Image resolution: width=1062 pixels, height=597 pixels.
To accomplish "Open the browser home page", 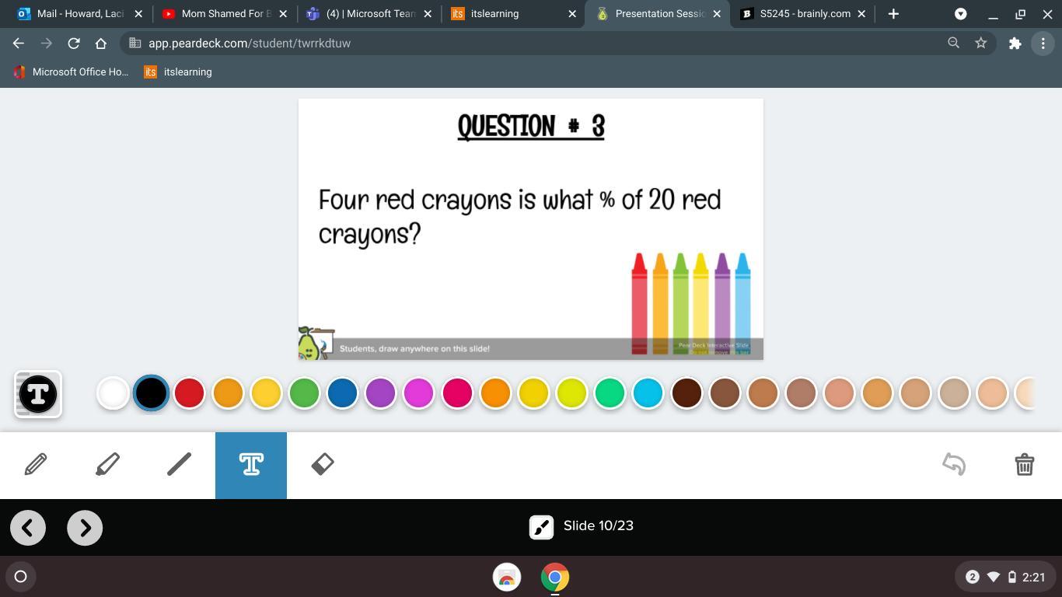I will tap(101, 44).
